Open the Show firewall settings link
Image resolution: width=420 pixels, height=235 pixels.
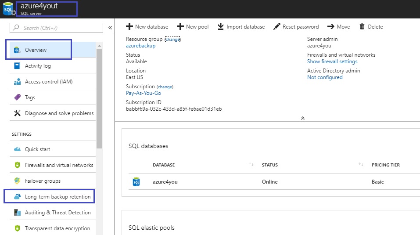tap(332, 61)
